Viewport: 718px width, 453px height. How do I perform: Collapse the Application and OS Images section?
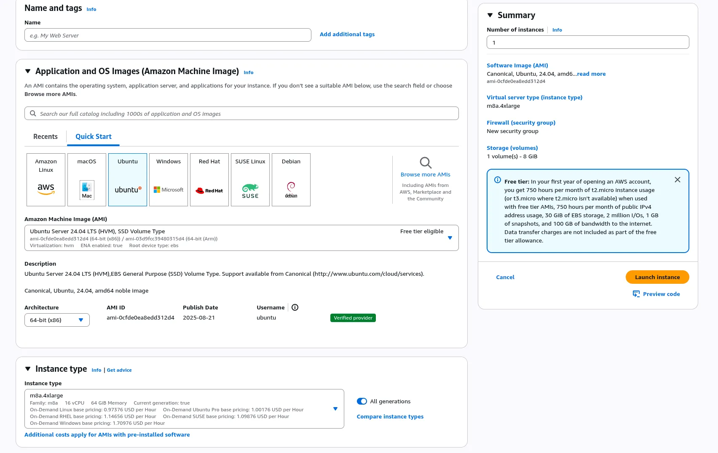[x=28, y=71]
